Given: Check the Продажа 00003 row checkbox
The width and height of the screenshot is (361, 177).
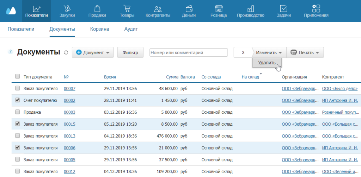Looking at the screenshot, I should pos(18,112).
